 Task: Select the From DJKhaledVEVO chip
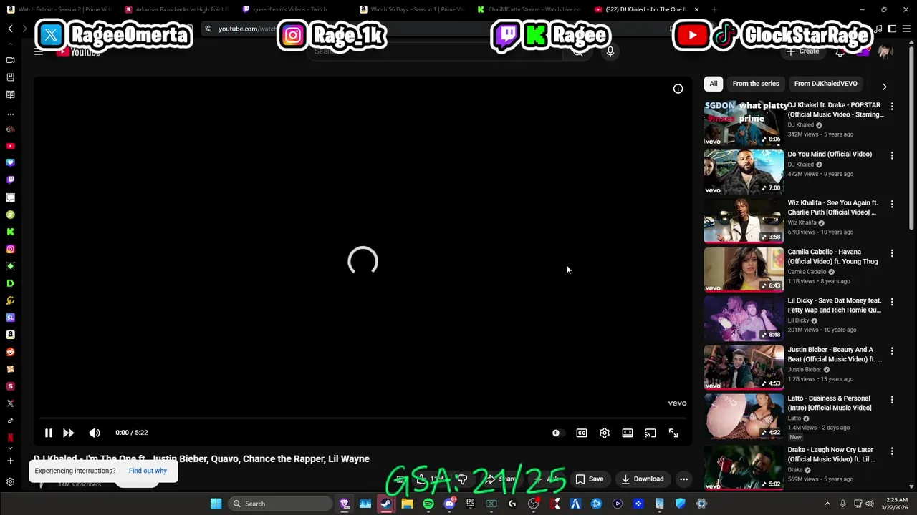pos(825,84)
